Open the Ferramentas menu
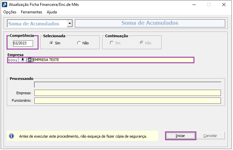Viewport: 233px width, 150px height. point(31,12)
